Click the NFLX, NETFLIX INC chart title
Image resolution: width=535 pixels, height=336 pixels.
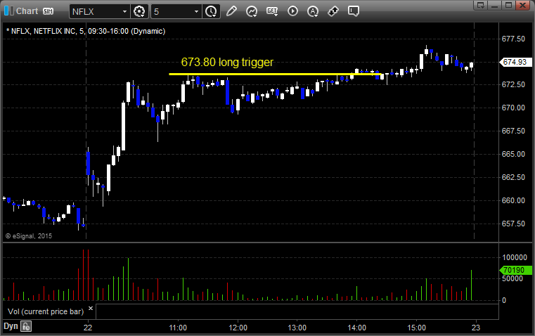tap(86, 31)
